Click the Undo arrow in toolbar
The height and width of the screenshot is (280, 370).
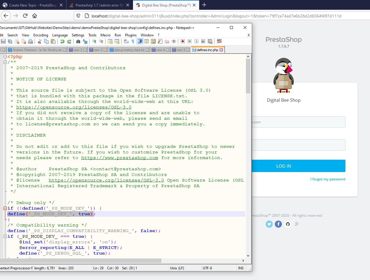[62, 41]
